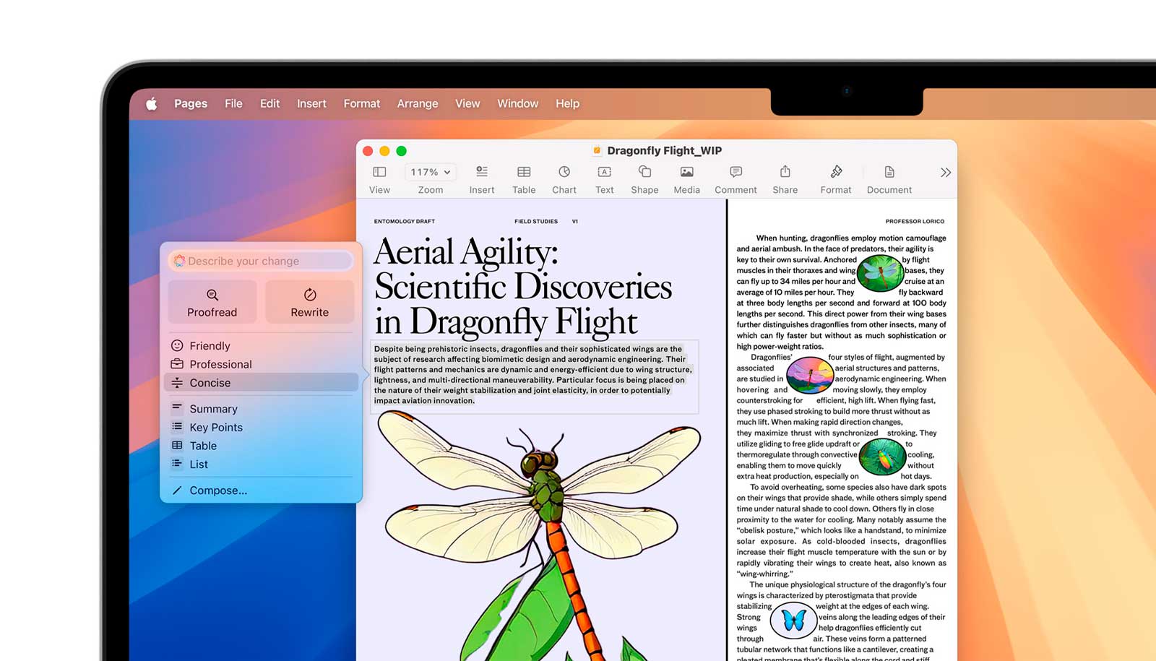Viewport: 1156px width, 661px height.
Task: Open the Apple menu
Action: point(152,104)
